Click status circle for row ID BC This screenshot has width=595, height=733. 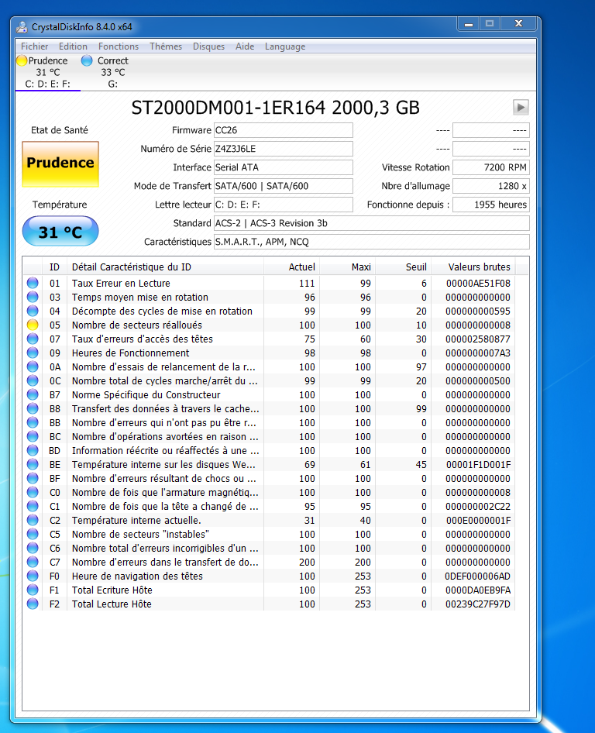(x=33, y=436)
